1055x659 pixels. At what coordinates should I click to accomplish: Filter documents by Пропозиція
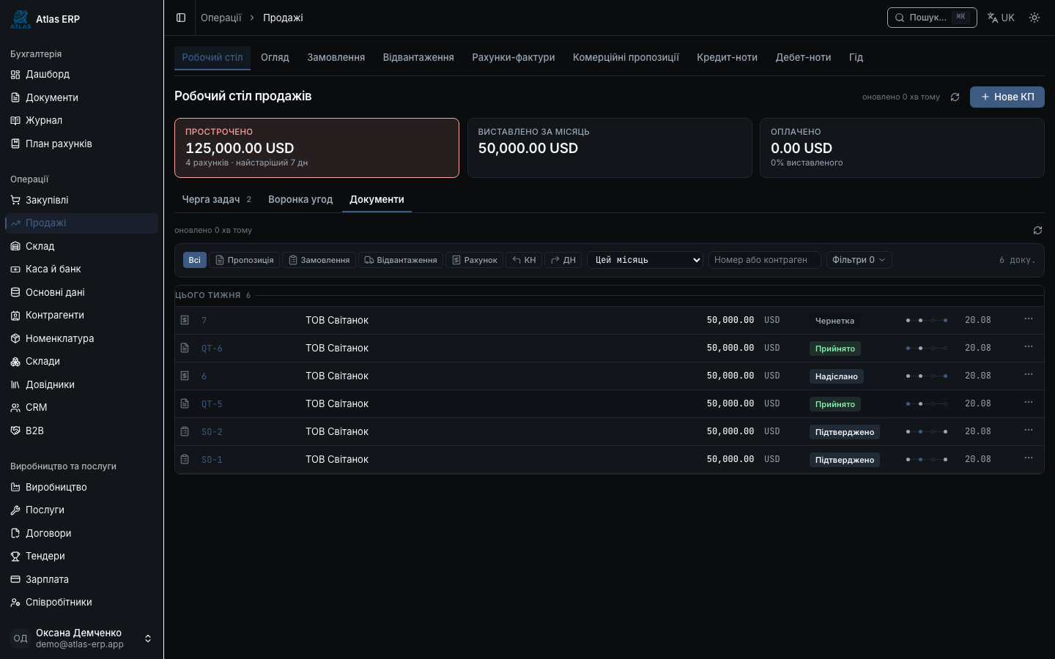[x=245, y=260]
